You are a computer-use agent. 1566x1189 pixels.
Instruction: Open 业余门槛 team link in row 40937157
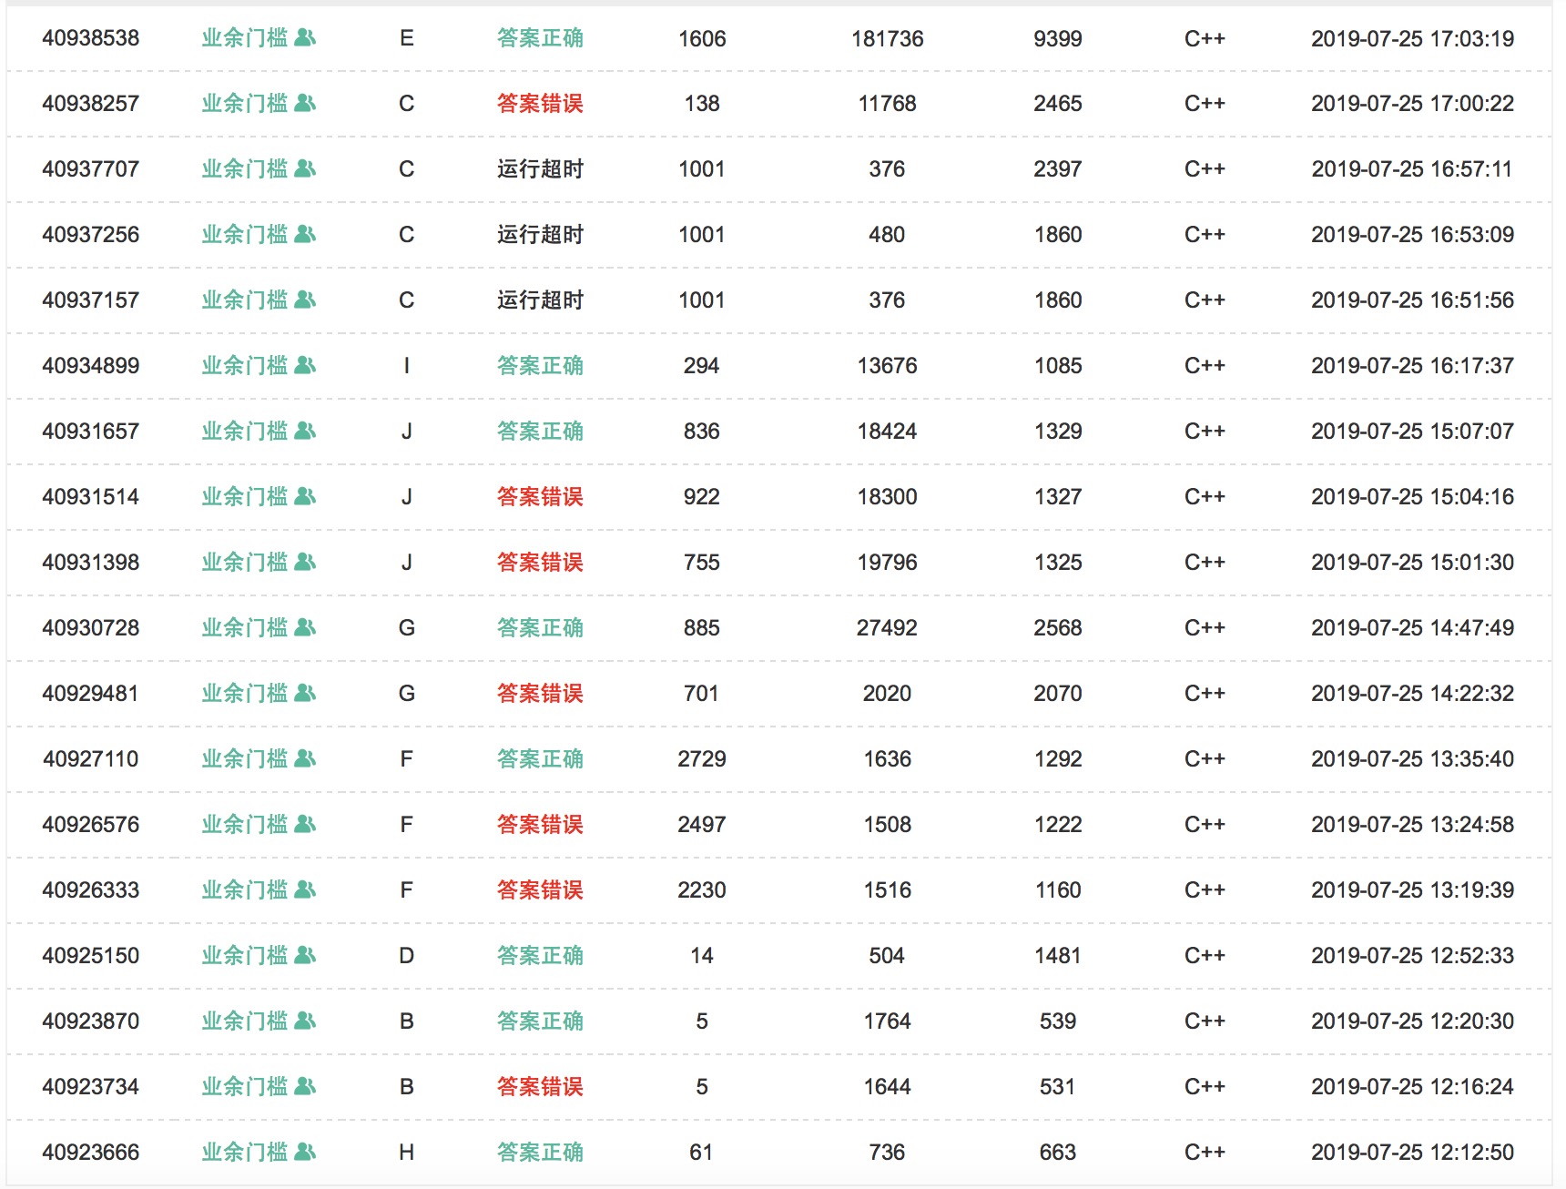(x=244, y=300)
